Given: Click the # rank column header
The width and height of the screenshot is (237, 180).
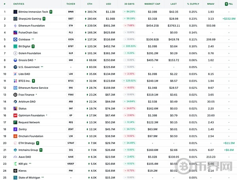Looking at the screenshot, I should [x=4, y=4].
